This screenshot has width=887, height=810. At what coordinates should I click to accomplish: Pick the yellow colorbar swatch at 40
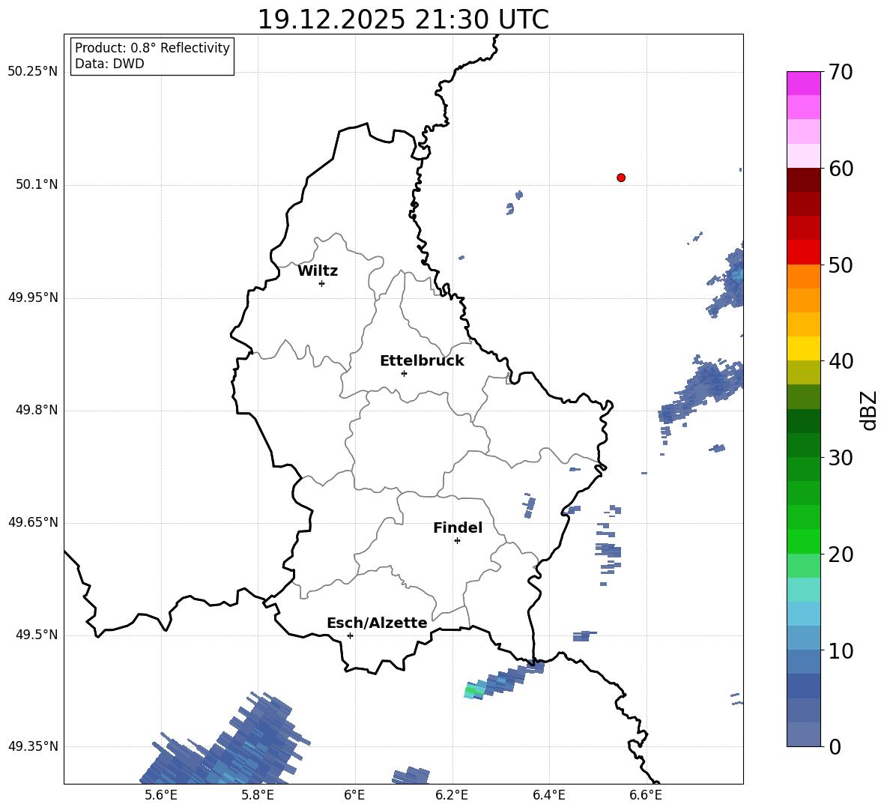(x=803, y=348)
